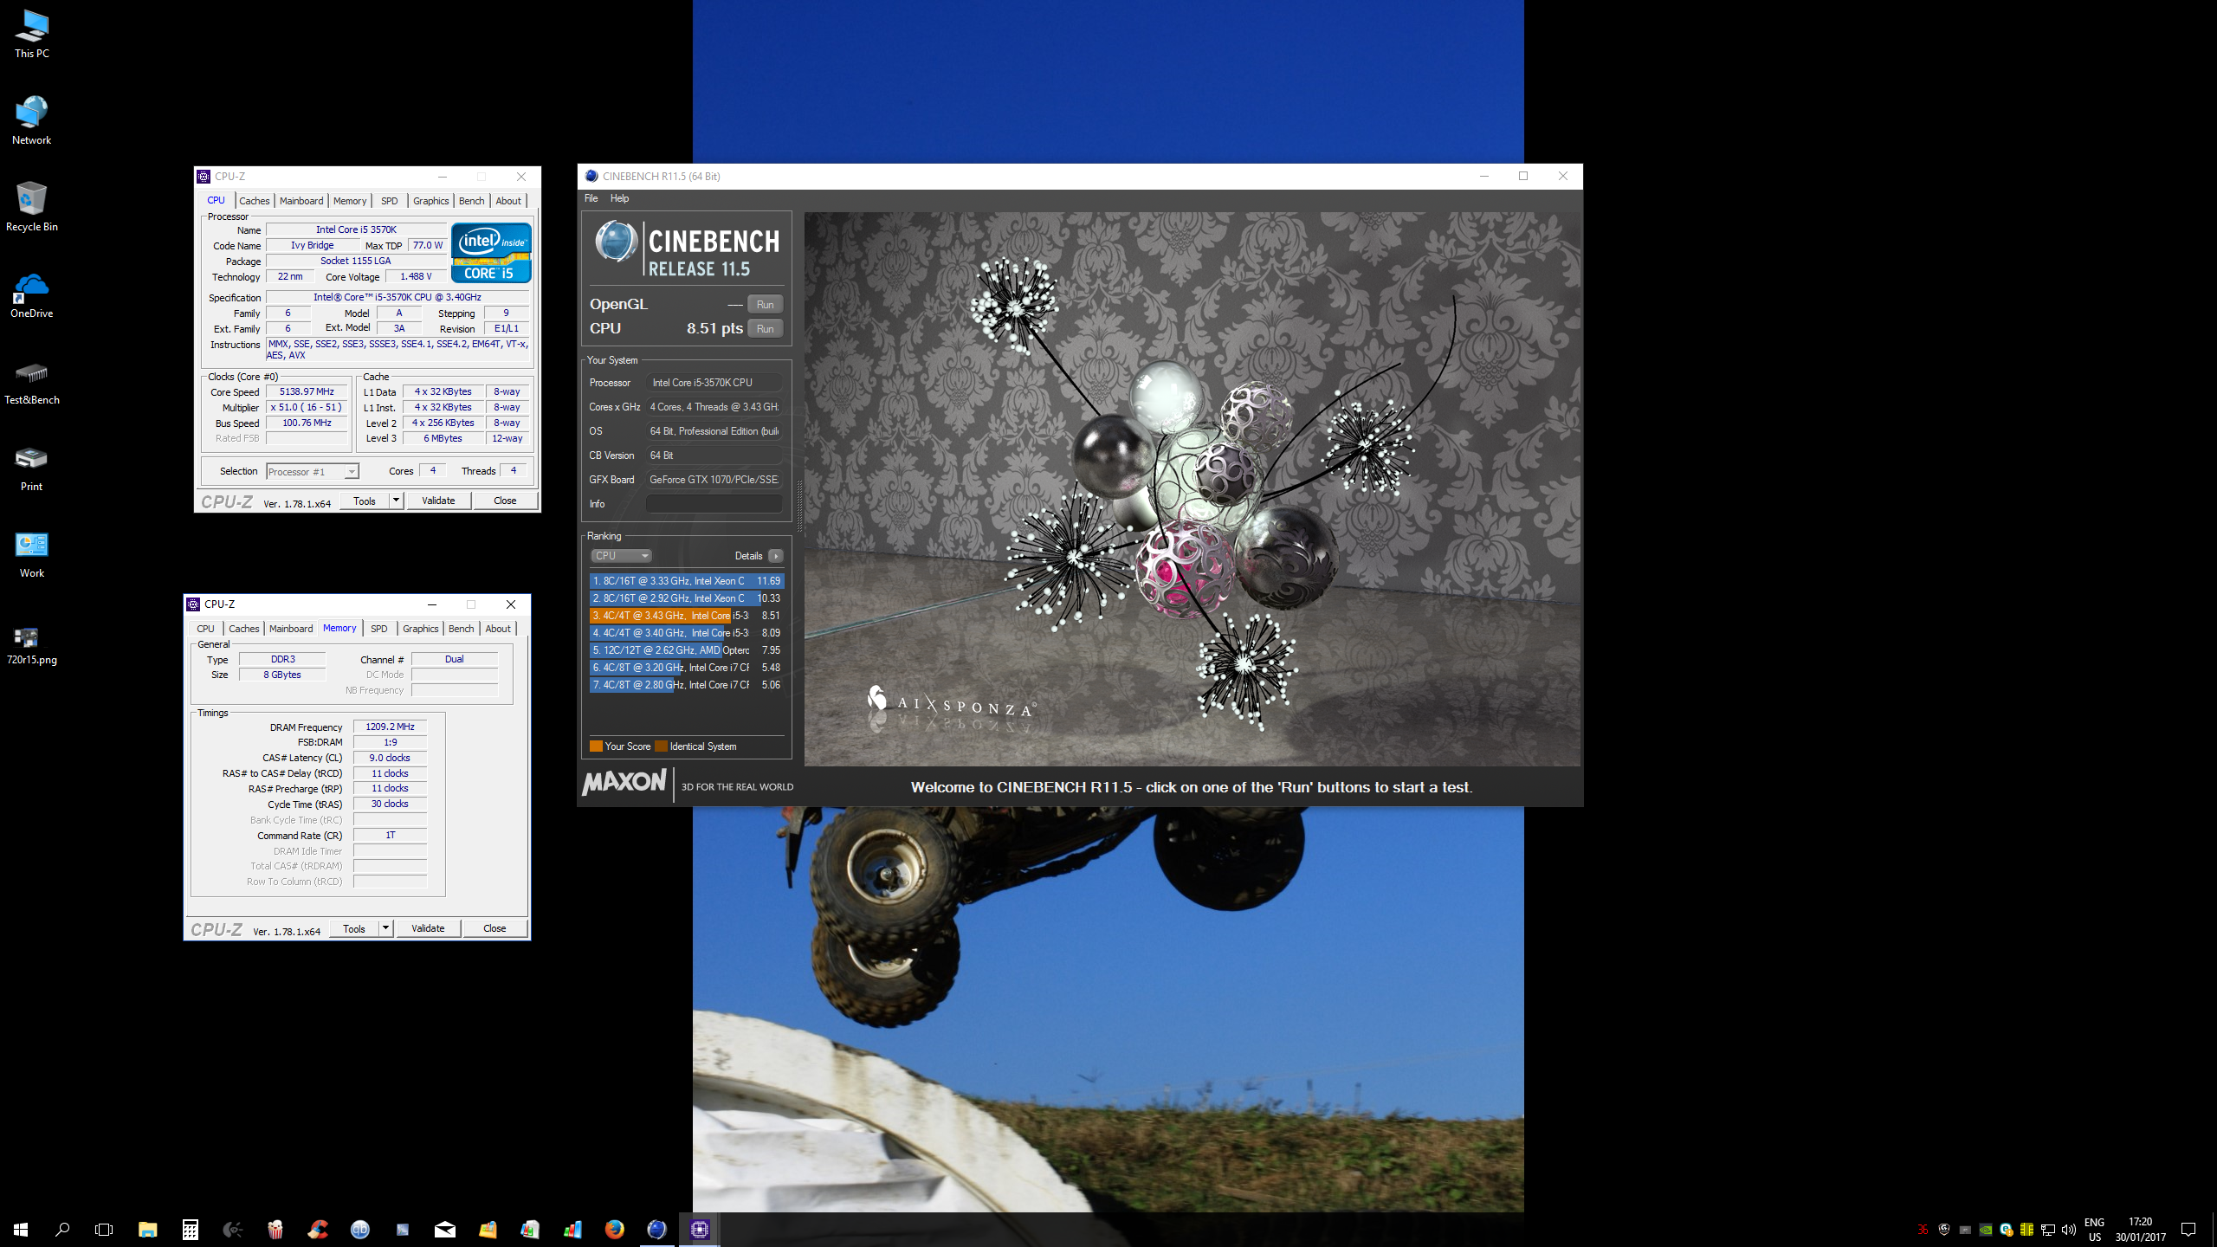2217x1247 pixels.
Task: Open Popcorn Time taskbar icon
Action: pos(275,1229)
